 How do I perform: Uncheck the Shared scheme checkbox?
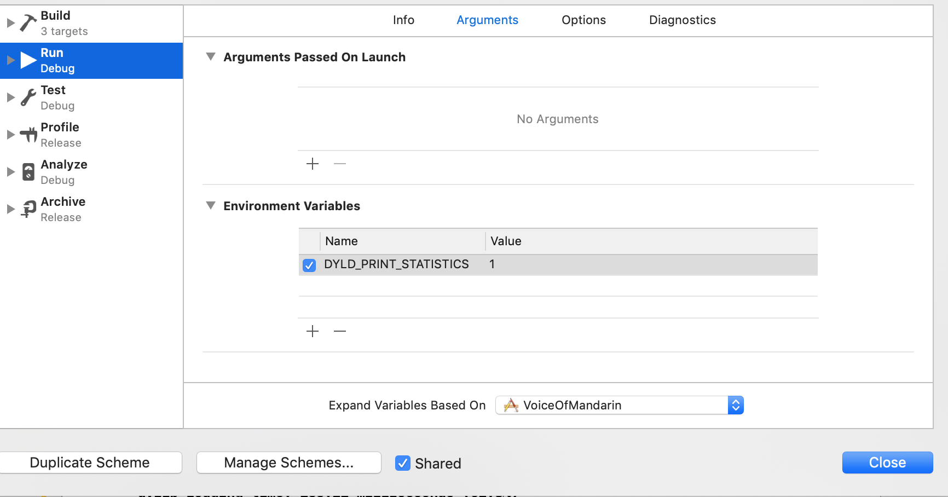click(403, 463)
